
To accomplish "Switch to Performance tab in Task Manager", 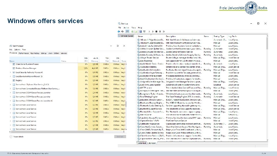I will (x=23, y=53).
